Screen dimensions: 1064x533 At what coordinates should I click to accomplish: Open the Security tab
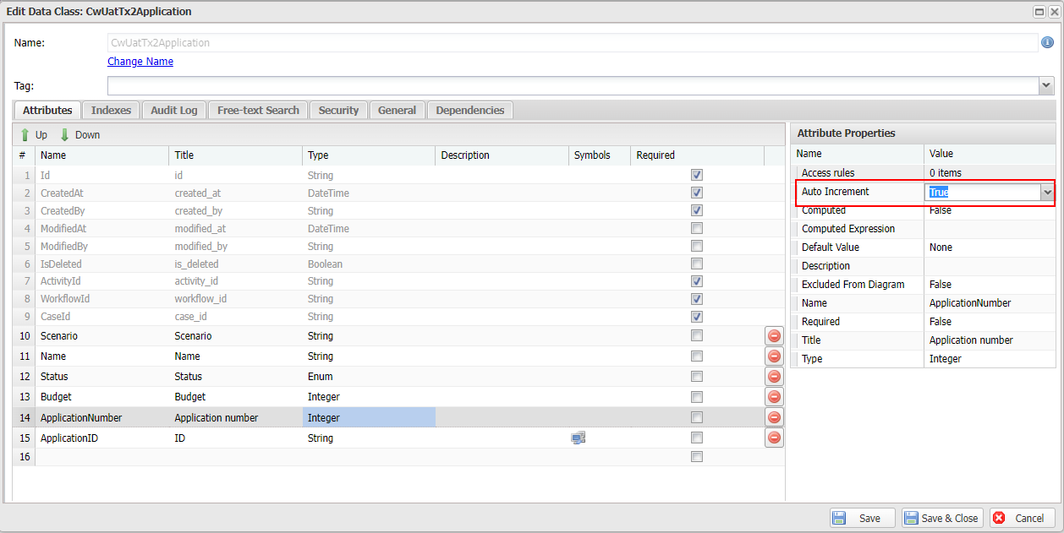338,110
